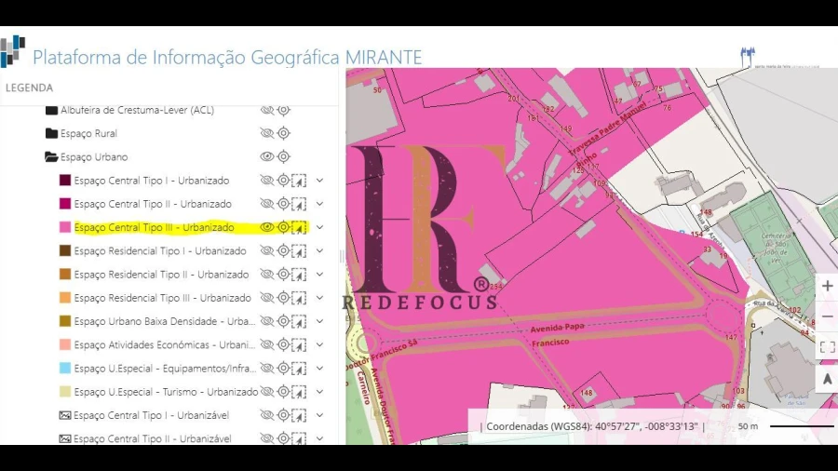Open chevron for Espaço Residencial Tipo III
The image size is (838, 471).
click(319, 298)
